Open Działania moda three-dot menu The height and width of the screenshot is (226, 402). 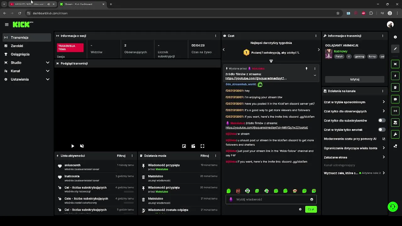pos(215,156)
